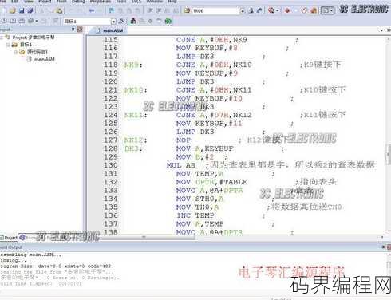Switch to the Project panel tab
This screenshot has width=391, height=300.
coord(9,237)
